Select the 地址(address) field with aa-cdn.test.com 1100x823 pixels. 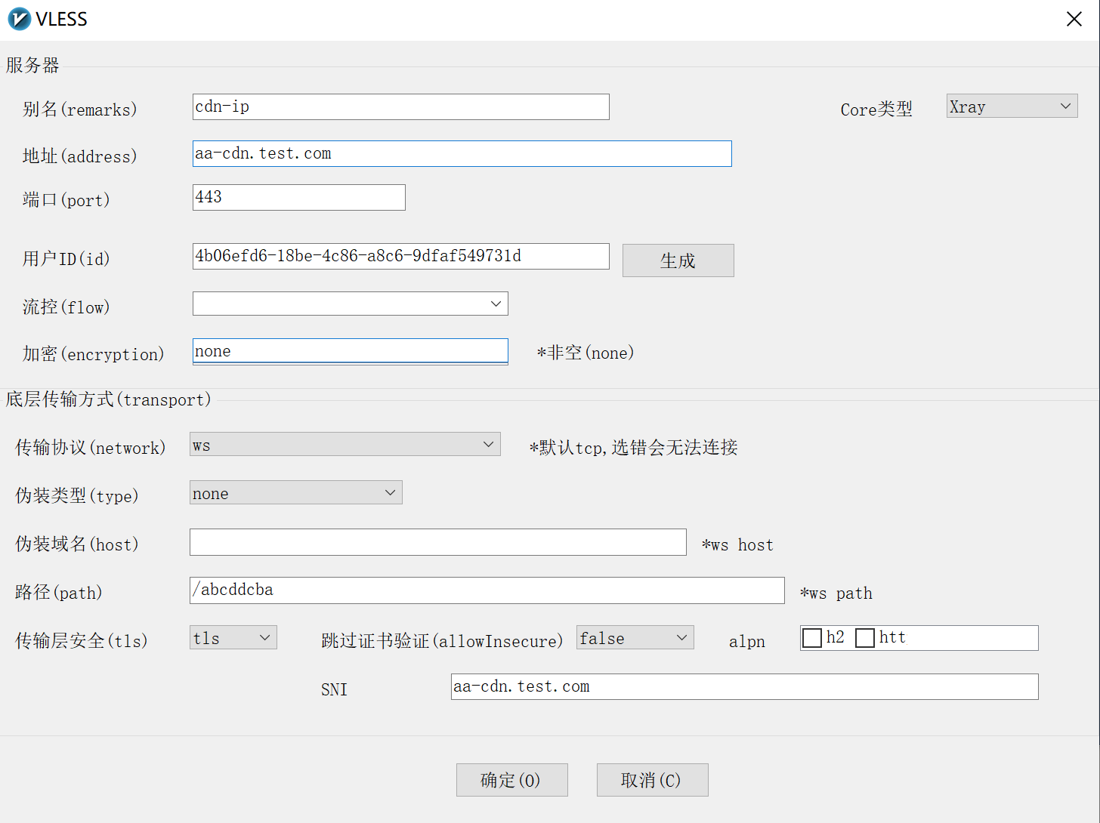pyautogui.click(x=462, y=153)
